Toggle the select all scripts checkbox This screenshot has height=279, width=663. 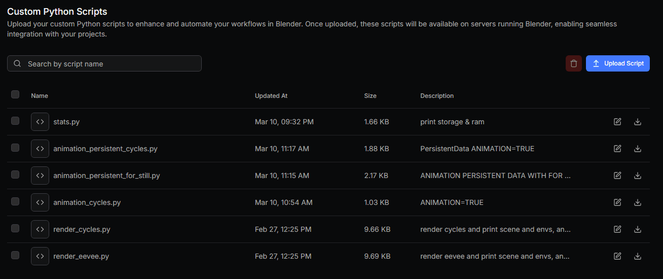[15, 94]
